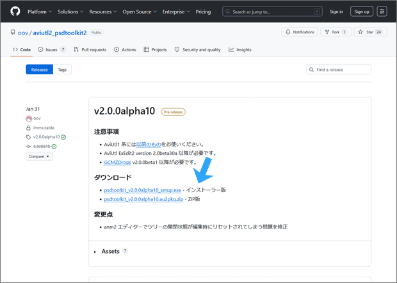Screen dimensions: 397x283
Task: Switch to the Tags view
Action: tap(62, 70)
